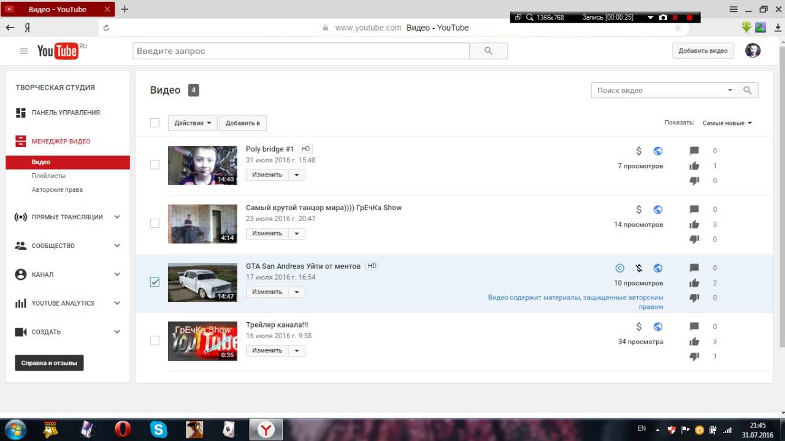Viewport: 785px width, 441px height.
Task: Tick the select-all videos checkbox
Action: click(x=155, y=123)
